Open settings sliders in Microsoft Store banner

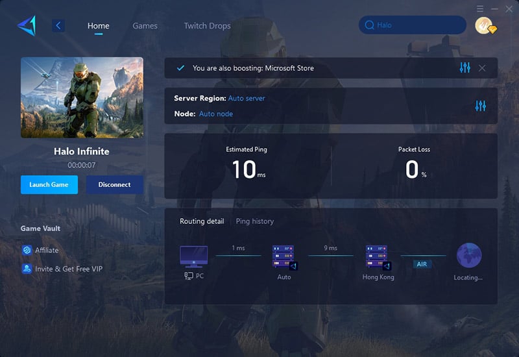pyautogui.click(x=465, y=68)
